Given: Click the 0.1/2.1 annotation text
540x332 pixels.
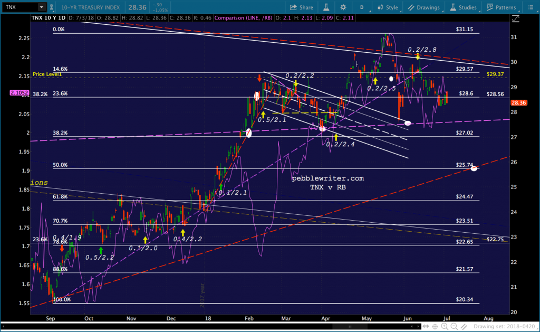Looking at the screenshot, I should coord(233,192).
